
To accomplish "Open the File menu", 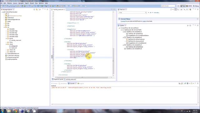I will (x=1, y=3).
